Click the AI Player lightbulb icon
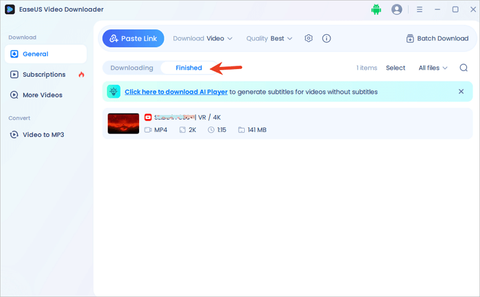 coord(113,91)
